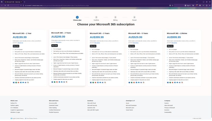This screenshot has height=121, width=212.
Task: Open Account profile footer link
Action: (53, 103)
